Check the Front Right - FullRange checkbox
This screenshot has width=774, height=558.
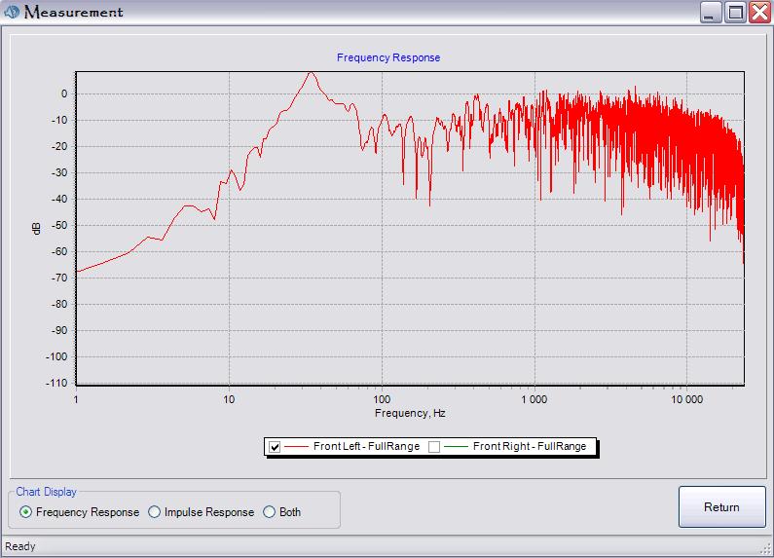click(x=434, y=447)
